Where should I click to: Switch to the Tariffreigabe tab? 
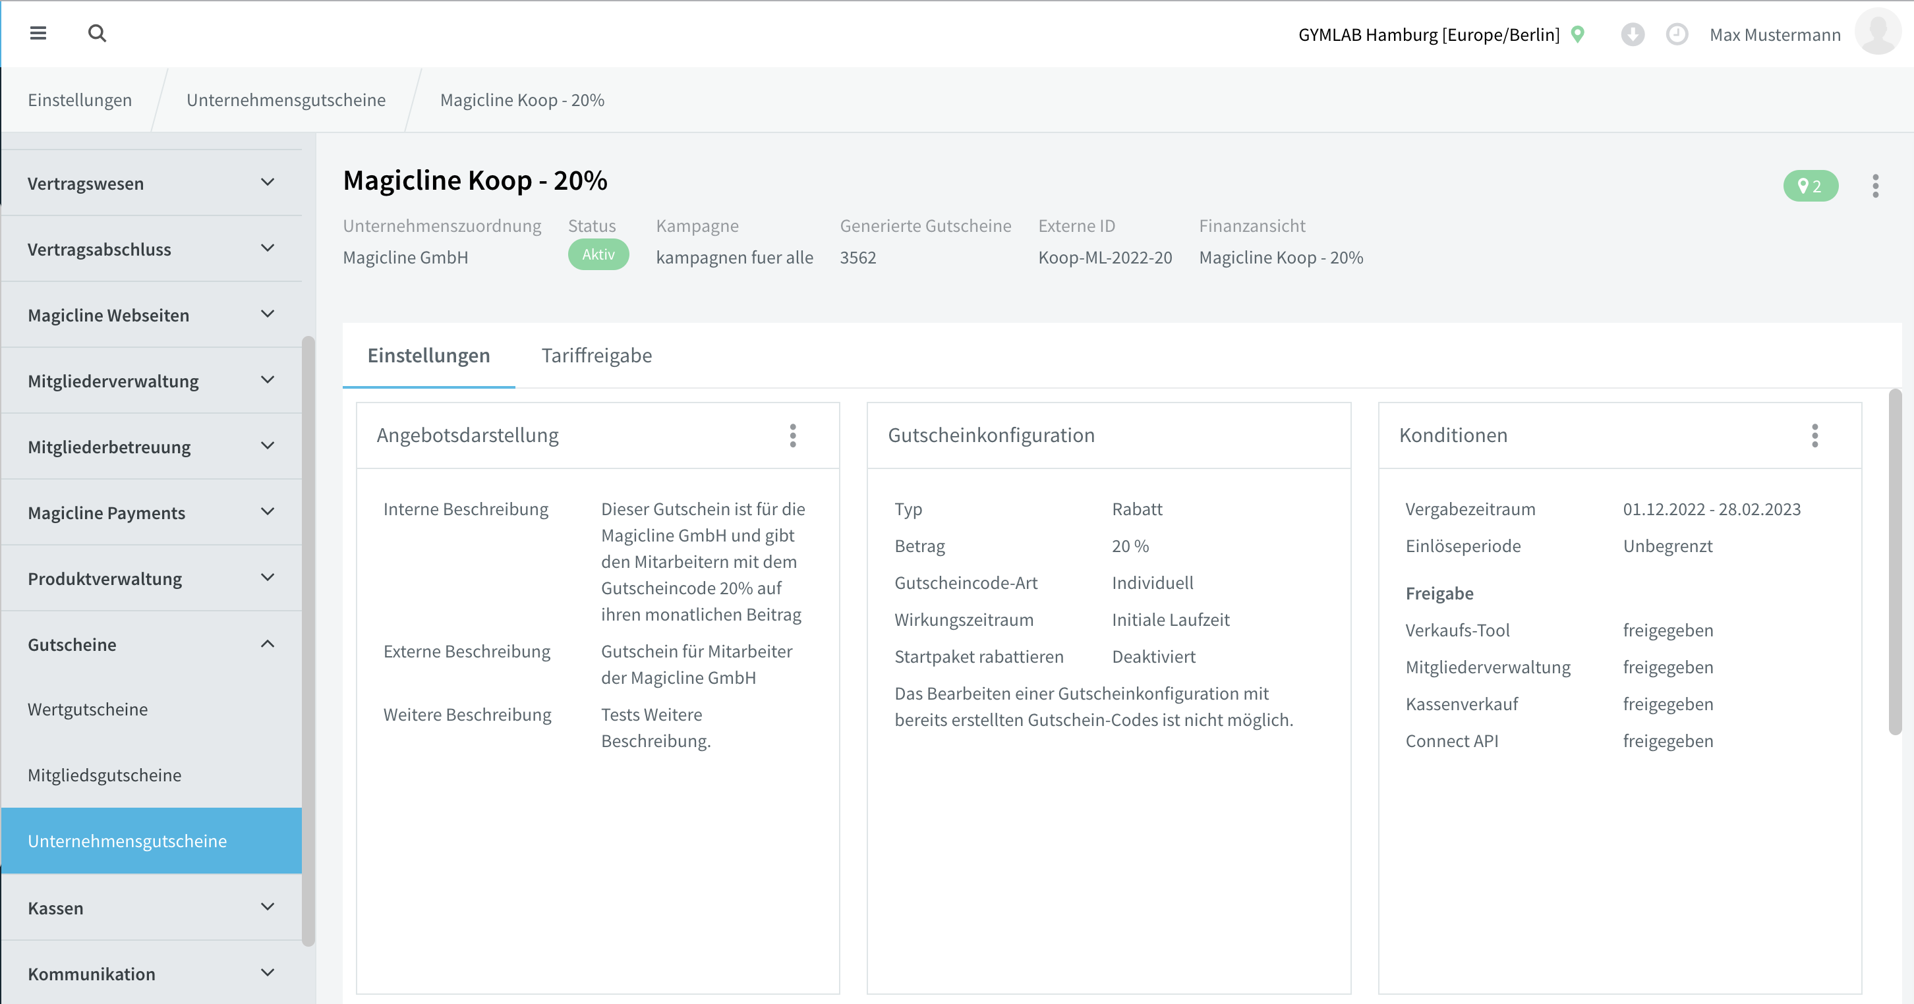(596, 355)
